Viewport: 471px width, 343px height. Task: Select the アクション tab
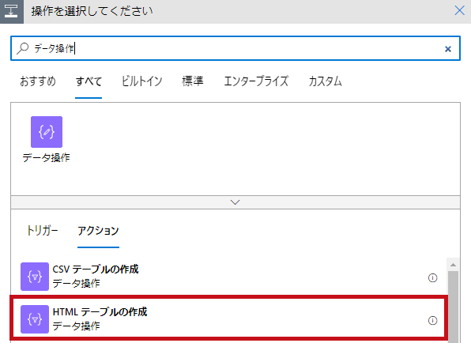coord(98,231)
